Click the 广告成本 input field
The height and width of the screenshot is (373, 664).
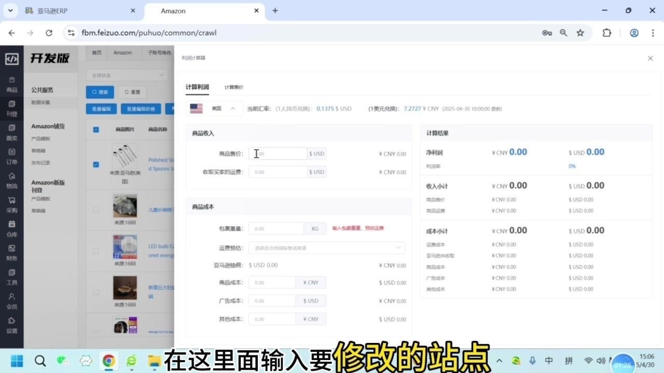(x=272, y=300)
